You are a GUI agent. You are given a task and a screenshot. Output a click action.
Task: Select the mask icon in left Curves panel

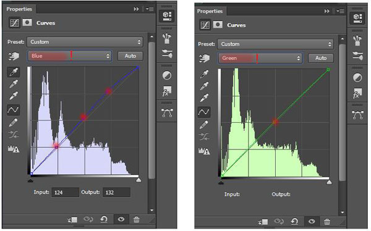27,23
